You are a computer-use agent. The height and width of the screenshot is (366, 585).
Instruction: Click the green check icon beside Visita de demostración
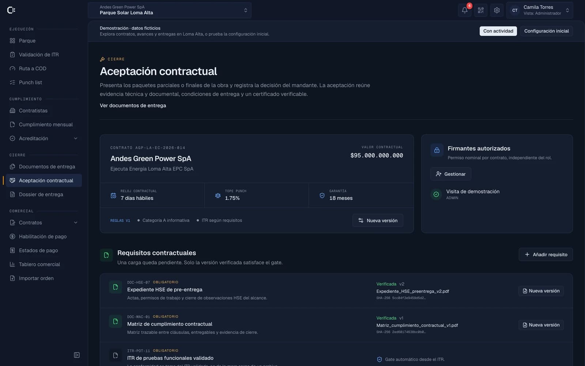pyautogui.click(x=436, y=194)
